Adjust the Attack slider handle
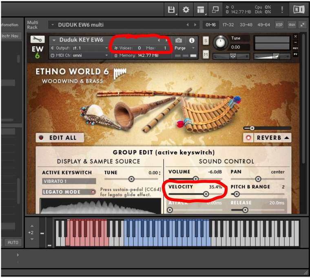Image resolution: width=310 pixels, height=278 pixels. tap(170, 210)
